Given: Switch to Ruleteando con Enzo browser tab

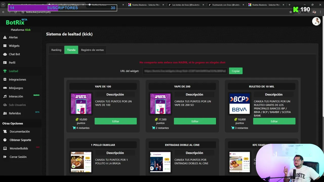Looking at the screenshot, I should point(226,5).
